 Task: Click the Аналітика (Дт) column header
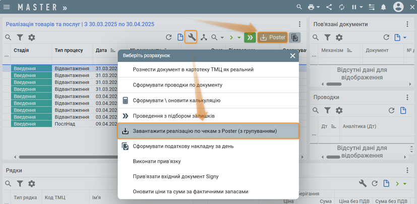(x=360, y=126)
